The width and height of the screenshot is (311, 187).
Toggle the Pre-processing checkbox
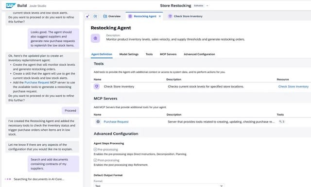tap(95, 149)
